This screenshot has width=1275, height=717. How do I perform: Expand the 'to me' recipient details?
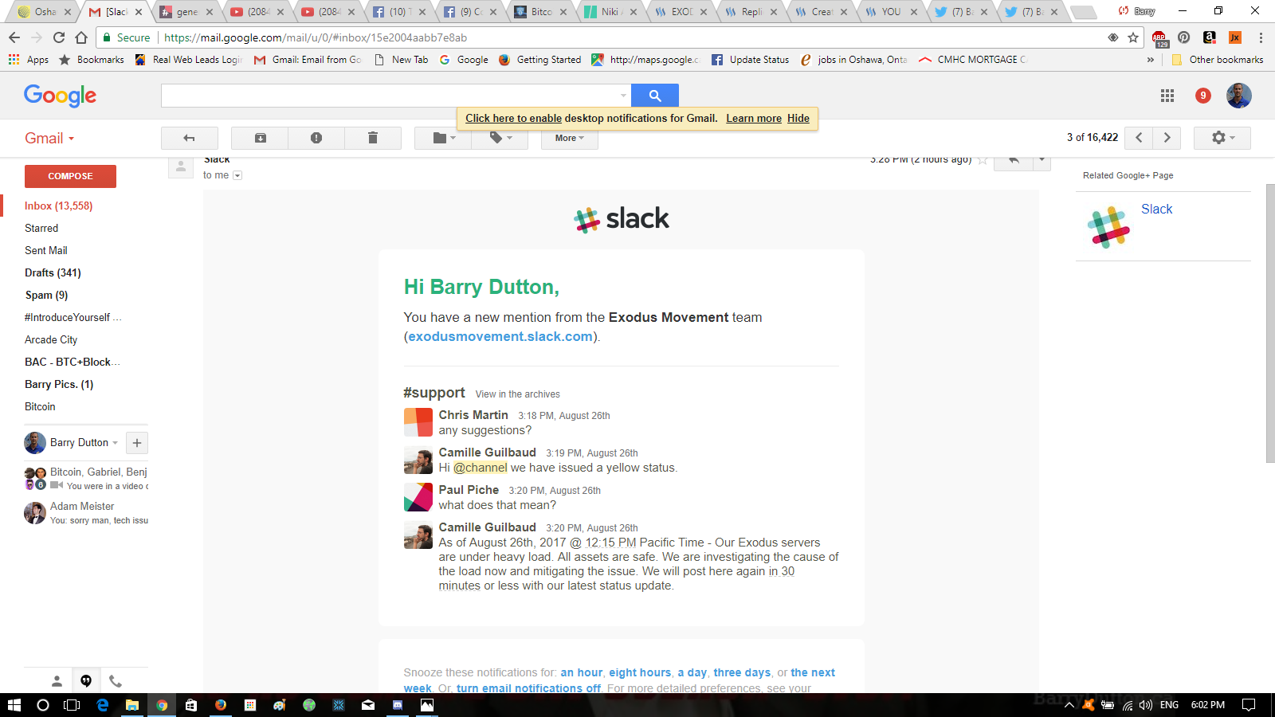pyautogui.click(x=237, y=175)
